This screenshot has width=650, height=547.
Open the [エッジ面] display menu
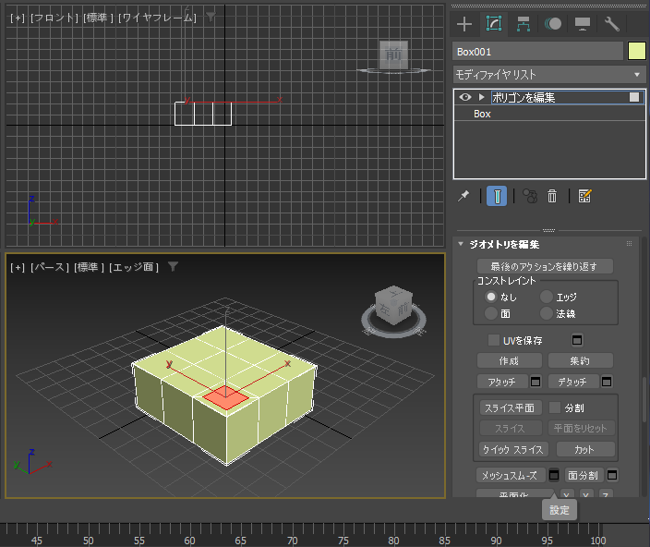pos(134,267)
